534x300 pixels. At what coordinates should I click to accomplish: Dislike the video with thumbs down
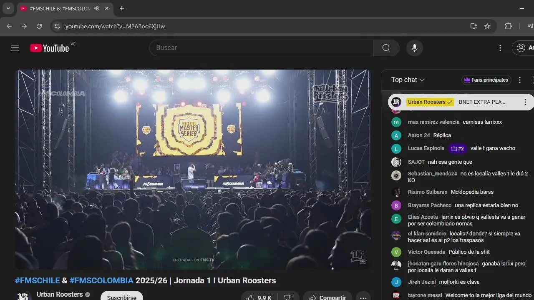pos(287,297)
